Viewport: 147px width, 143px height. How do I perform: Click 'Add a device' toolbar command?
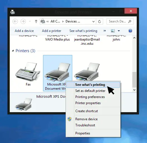point(24,31)
